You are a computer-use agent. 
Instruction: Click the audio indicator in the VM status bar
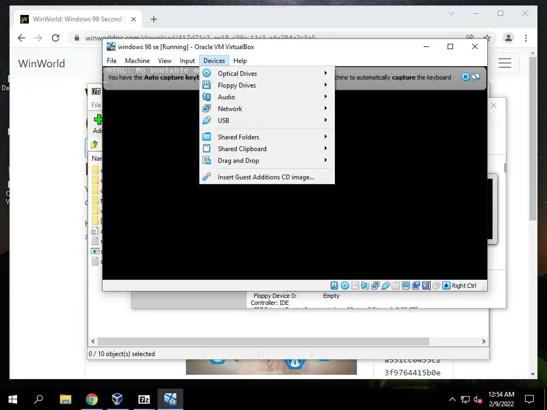(x=365, y=286)
